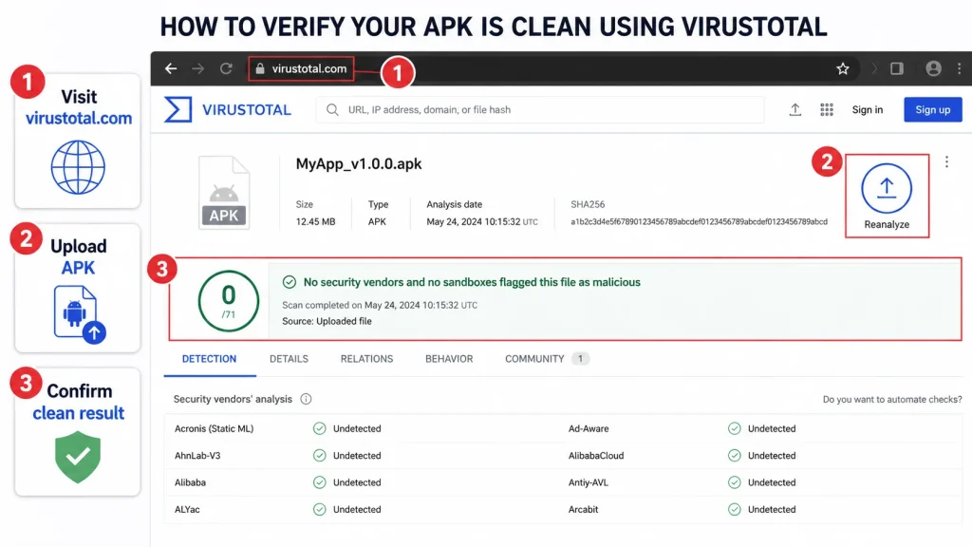Screen dimensions: 972x547
Task: Click the Sign in link
Action: coord(868,110)
